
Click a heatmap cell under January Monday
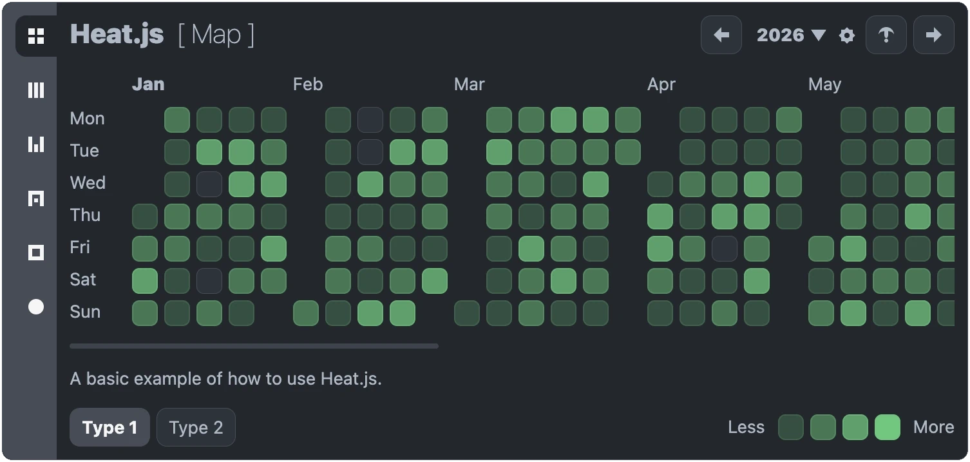pos(176,119)
